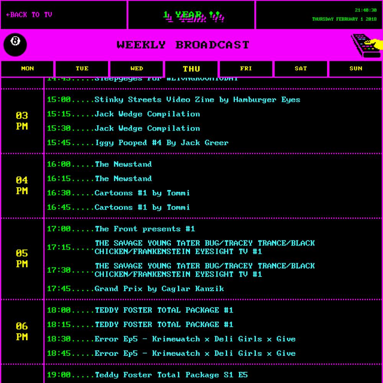This screenshot has width=383, height=383.
Task: Select 15:15 Jack Wedge Compilation entry
Action: 123,114
